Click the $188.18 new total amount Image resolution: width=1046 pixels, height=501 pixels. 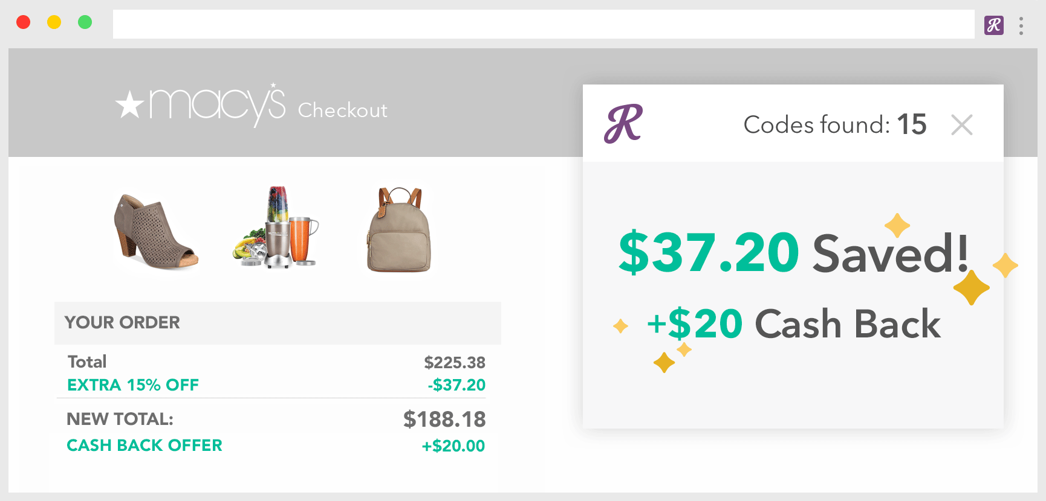click(x=444, y=419)
